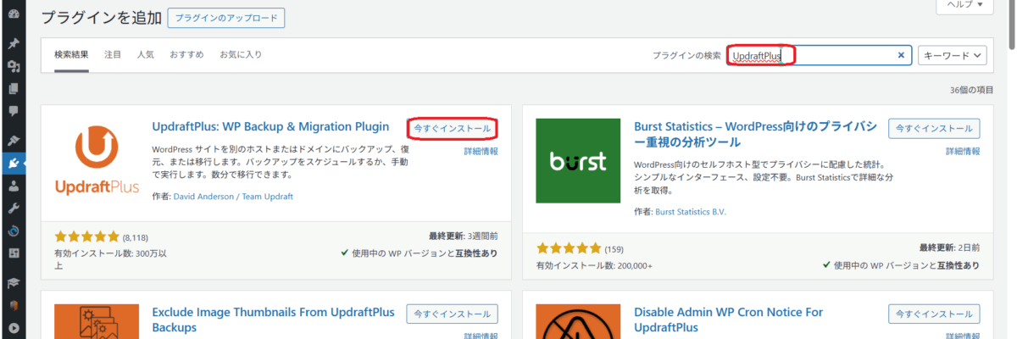The width and height of the screenshot is (1017, 339).
Task: Open the Media library icon in sidebar
Action: [x=13, y=66]
